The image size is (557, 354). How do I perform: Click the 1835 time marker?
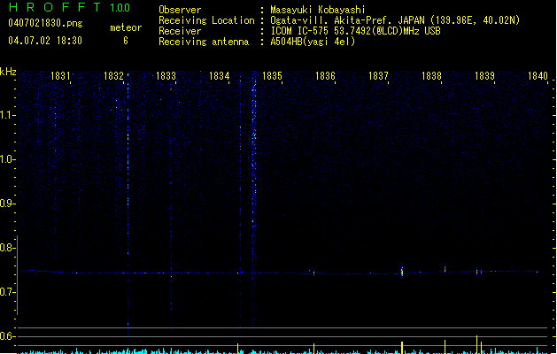pos(272,76)
